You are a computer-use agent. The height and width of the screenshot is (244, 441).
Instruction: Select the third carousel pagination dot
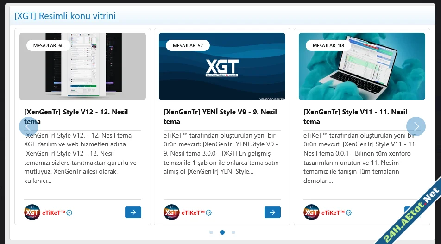[x=233, y=232]
